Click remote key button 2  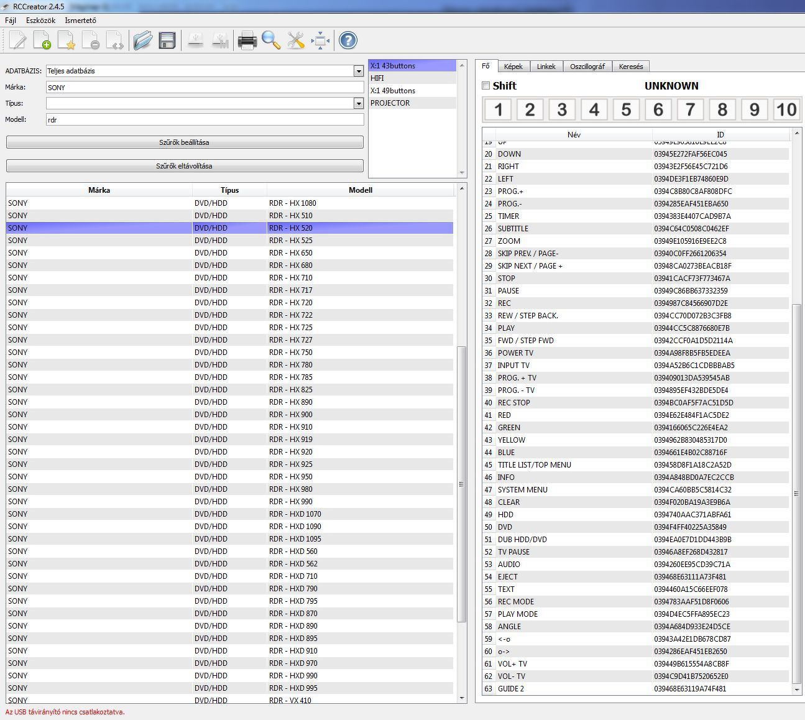(x=530, y=109)
